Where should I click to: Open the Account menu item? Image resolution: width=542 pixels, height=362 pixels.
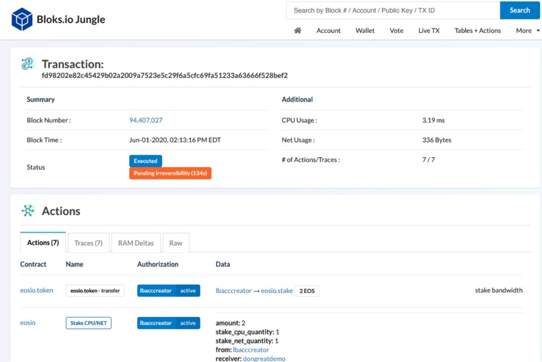tap(328, 30)
